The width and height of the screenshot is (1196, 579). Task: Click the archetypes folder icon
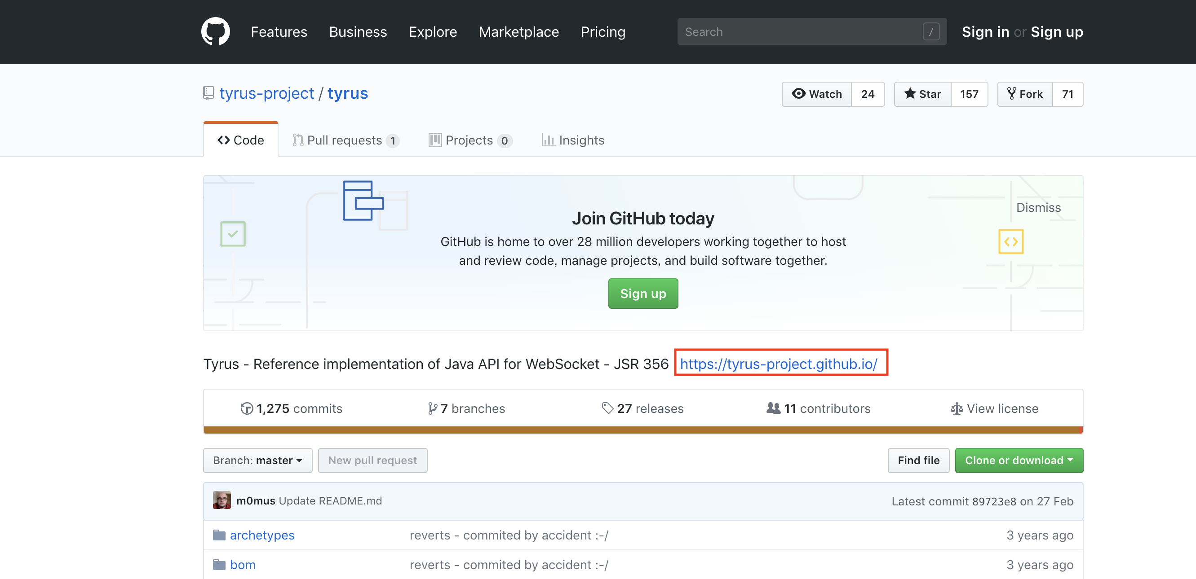(x=219, y=535)
